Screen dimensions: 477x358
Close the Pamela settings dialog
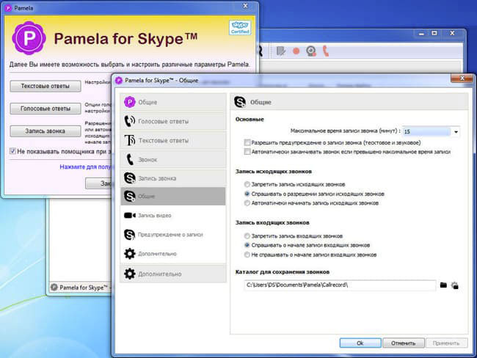[462, 78]
